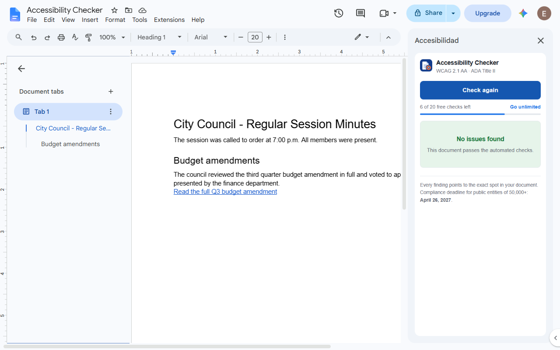Click the blue indent marker on ruler
Viewport: 560px width, 350px height.
coord(173,52)
